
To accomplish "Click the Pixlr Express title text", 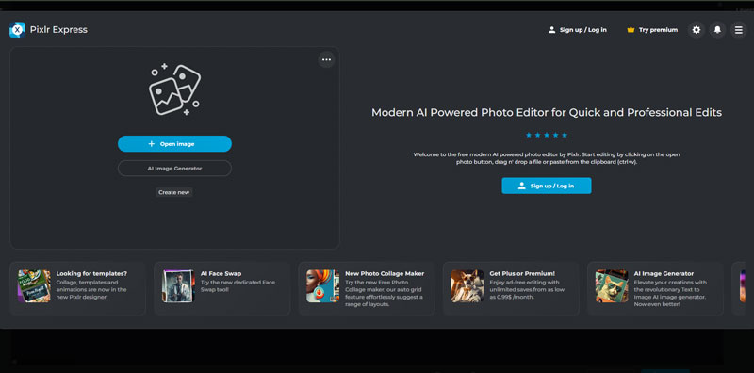I will pos(58,30).
